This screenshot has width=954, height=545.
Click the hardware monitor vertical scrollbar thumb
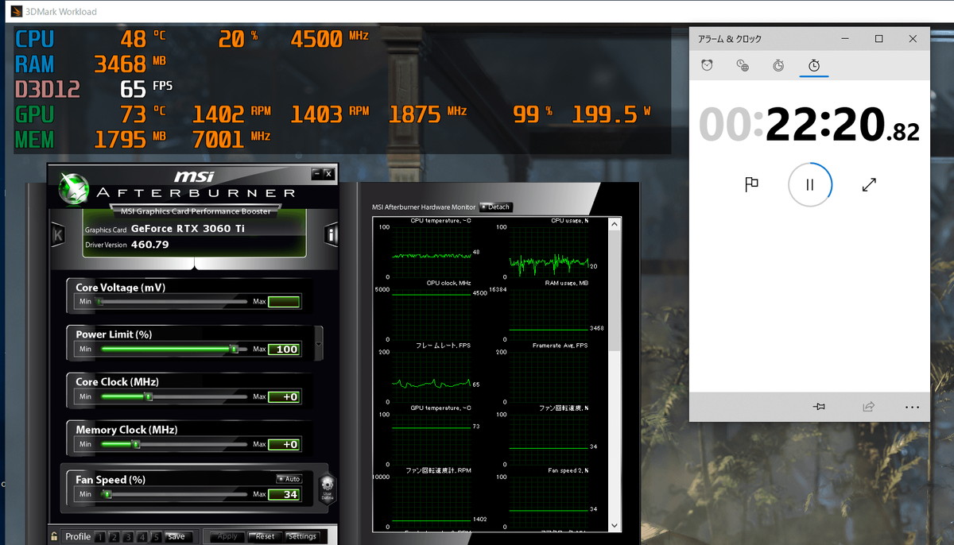[x=615, y=292]
